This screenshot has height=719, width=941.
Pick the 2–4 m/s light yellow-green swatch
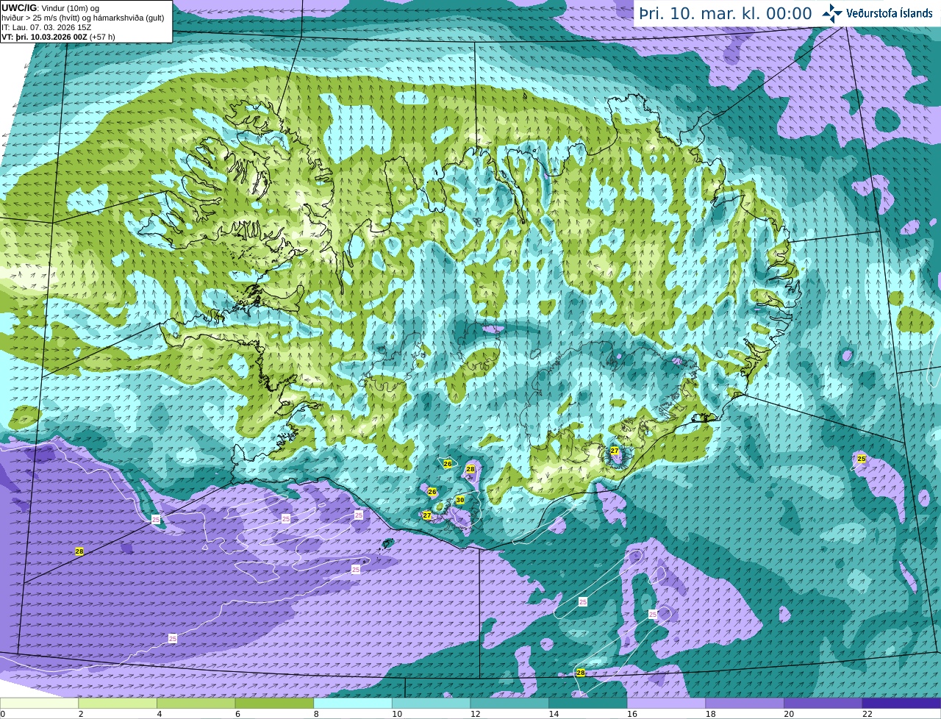(x=118, y=704)
